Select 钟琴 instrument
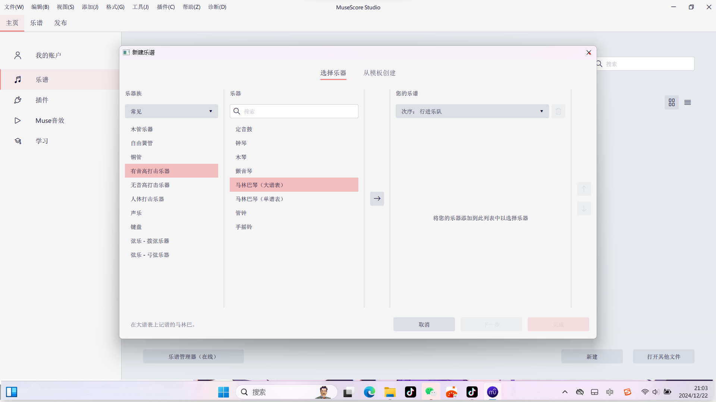Image resolution: width=716 pixels, height=402 pixels. [294, 143]
